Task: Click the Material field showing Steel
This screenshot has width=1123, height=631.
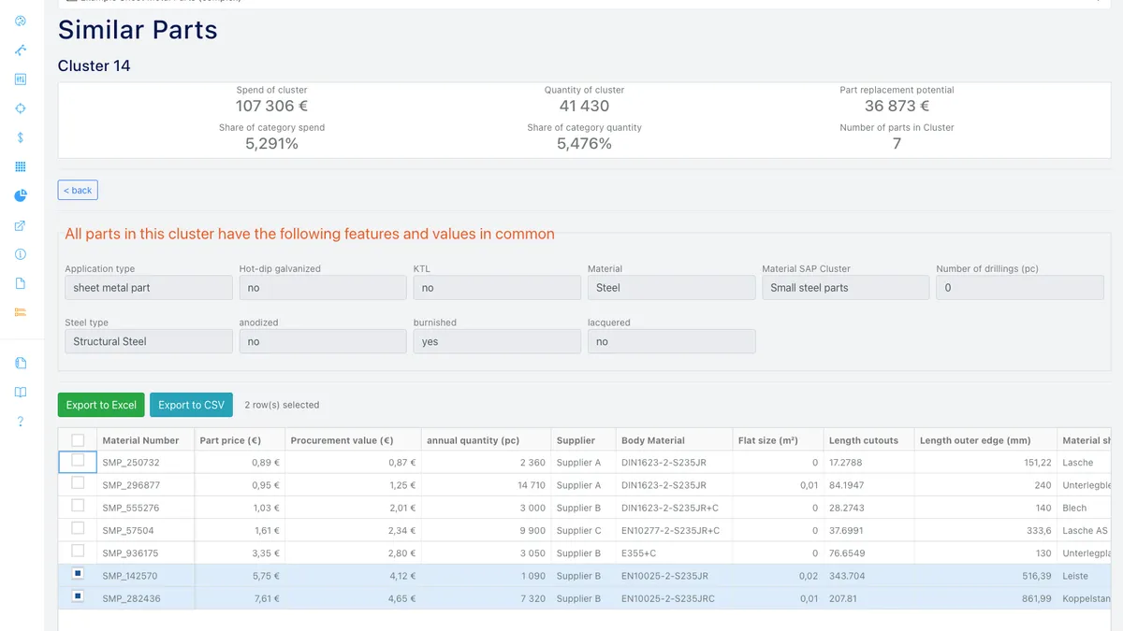Action: [x=671, y=287]
